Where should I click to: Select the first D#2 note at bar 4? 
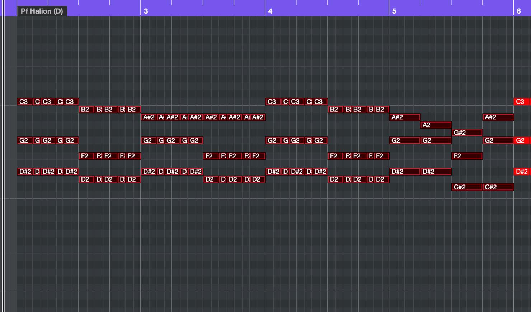tap(273, 172)
